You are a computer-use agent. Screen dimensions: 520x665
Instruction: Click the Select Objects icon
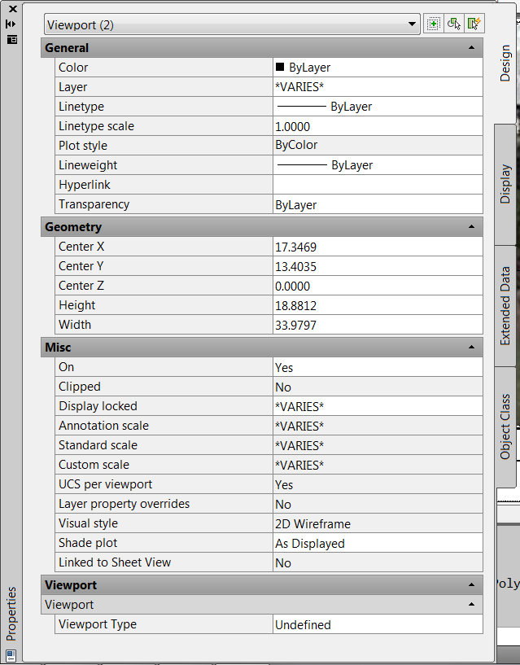click(454, 24)
